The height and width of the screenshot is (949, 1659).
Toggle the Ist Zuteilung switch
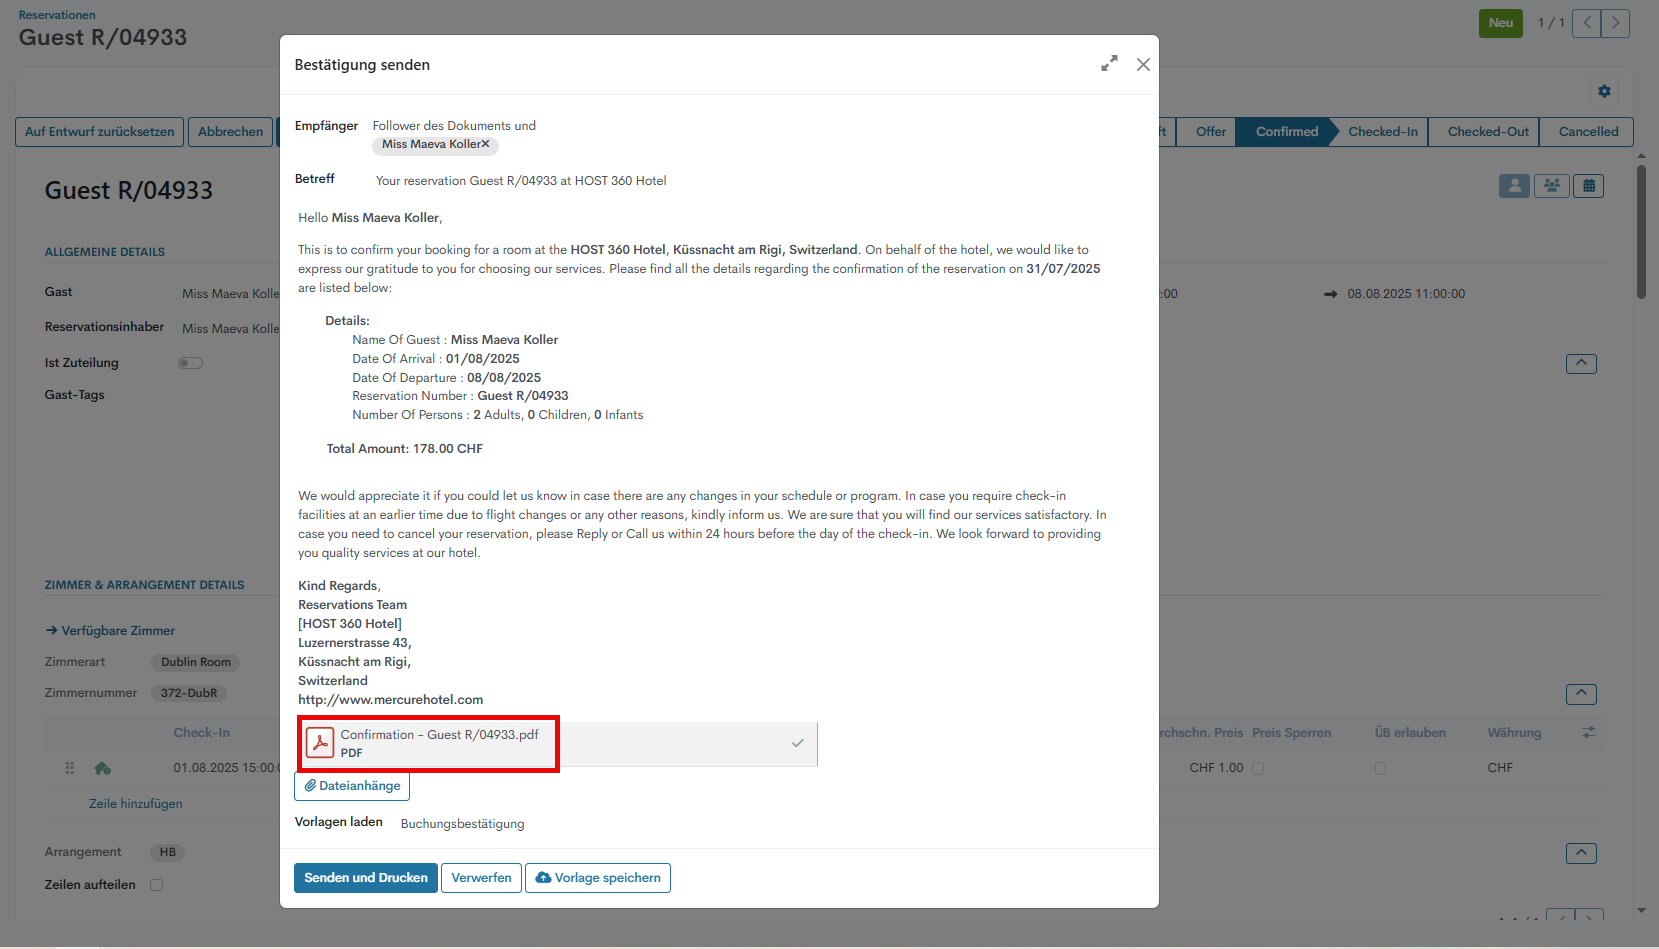tap(190, 363)
